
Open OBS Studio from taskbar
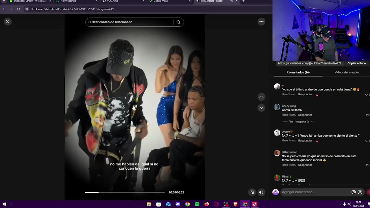[x=226, y=204]
